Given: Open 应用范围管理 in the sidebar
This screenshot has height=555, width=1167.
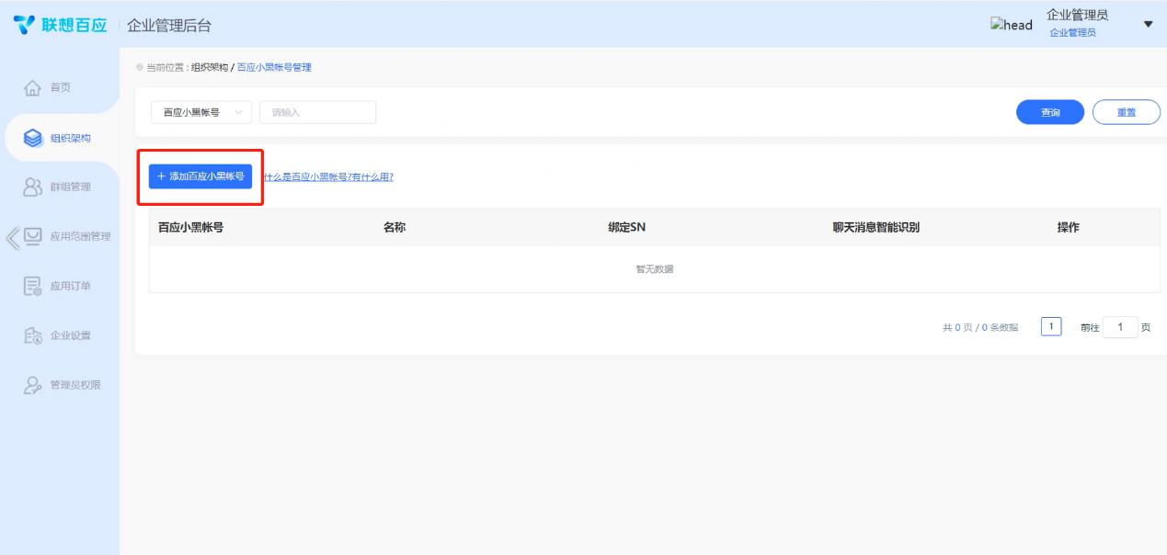Looking at the screenshot, I should click(x=80, y=237).
